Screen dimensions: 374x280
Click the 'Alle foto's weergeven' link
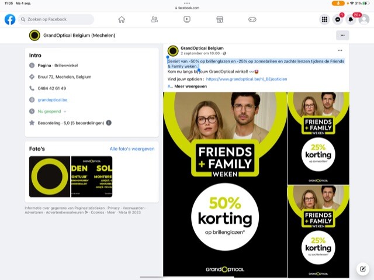(132, 149)
